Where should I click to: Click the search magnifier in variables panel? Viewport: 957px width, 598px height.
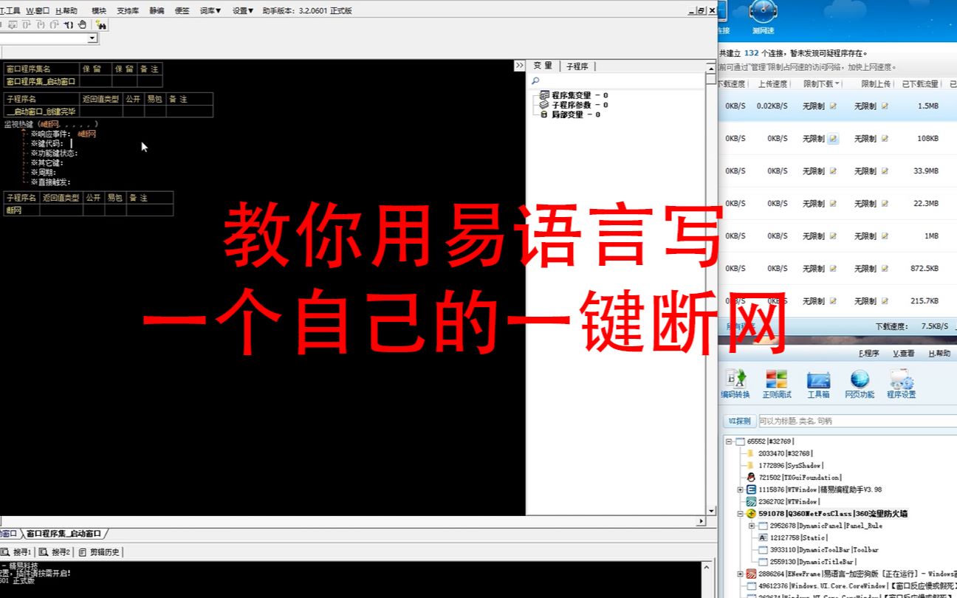536,80
